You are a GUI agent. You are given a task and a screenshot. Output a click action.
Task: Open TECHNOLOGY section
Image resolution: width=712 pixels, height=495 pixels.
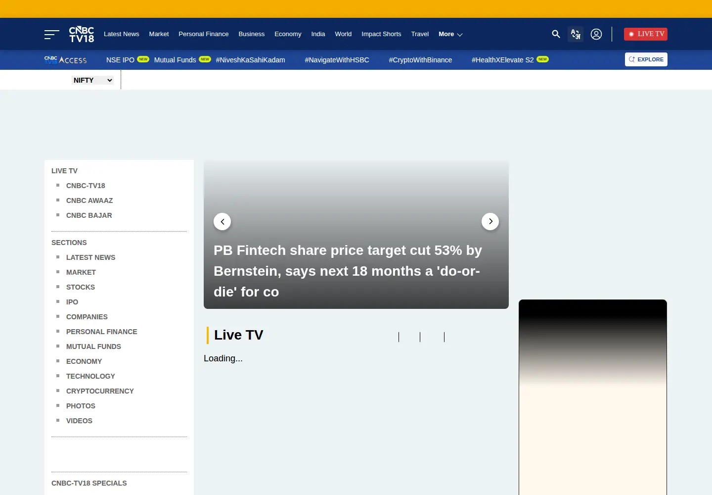(x=90, y=376)
